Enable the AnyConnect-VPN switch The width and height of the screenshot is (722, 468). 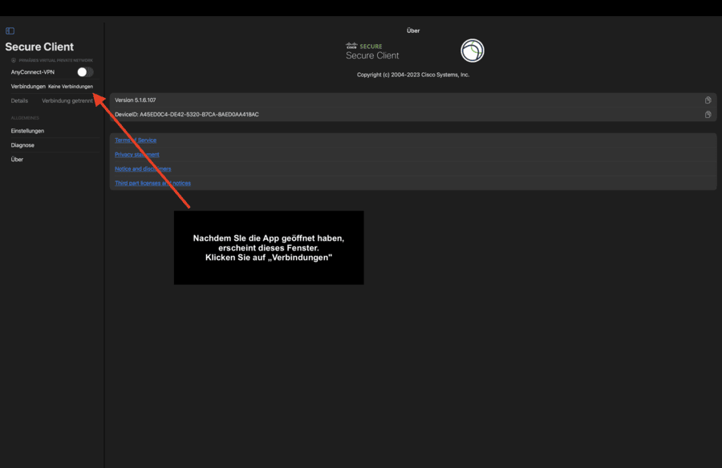pos(85,72)
